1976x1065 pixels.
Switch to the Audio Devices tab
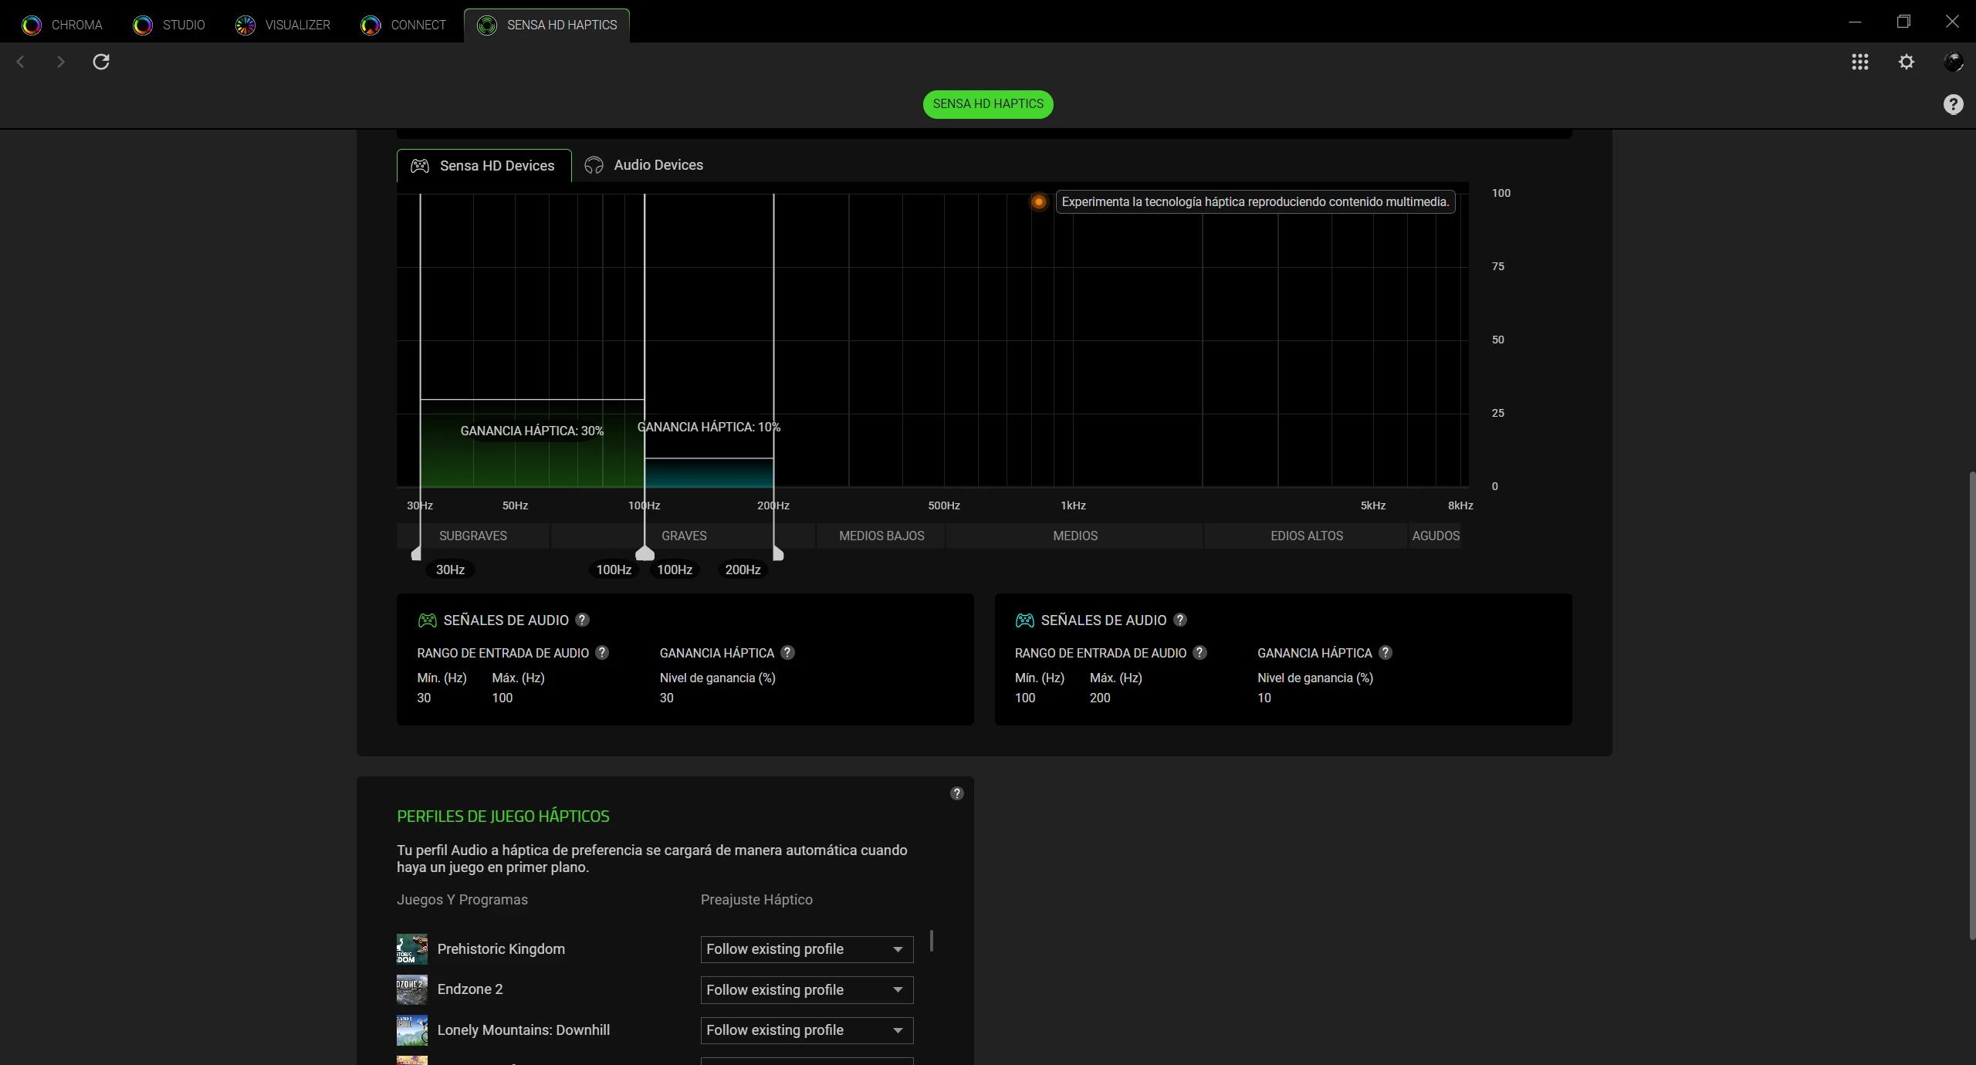tap(644, 165)
